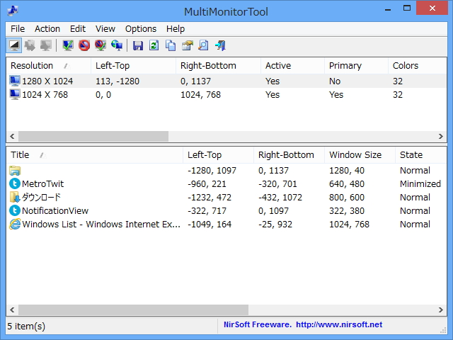Sort by the monitor pane Right-Bottom header

218,66
